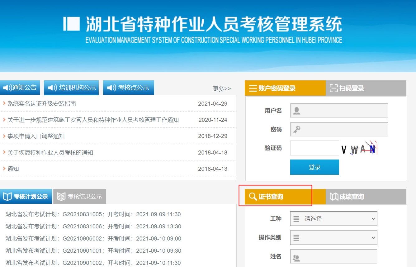
Task: Click the open book icon on 考核计划公示
Action: 7,197
